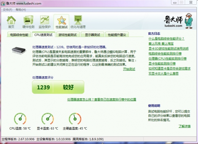This screenshot has width=198, height=144.
Task: Click the 主硬盘温度 gauge icon
Action: (x=75, y=119)
